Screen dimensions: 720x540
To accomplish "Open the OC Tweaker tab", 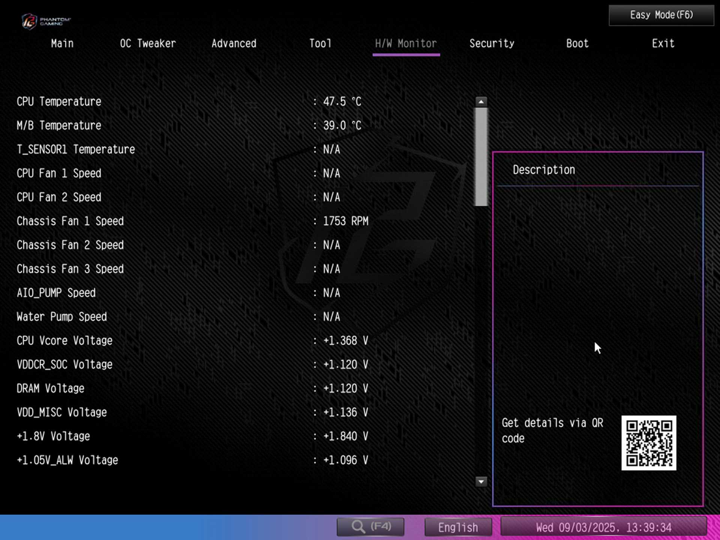I will coord(148,43).
